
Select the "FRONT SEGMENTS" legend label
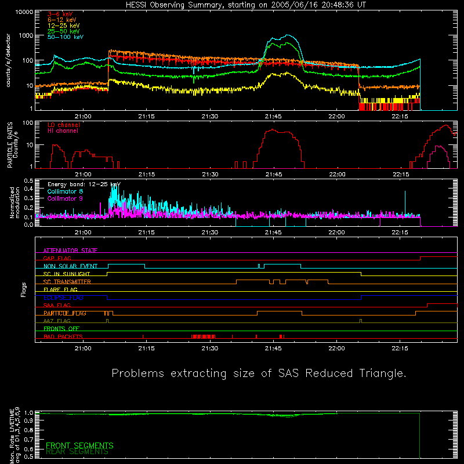coord(79,445)
